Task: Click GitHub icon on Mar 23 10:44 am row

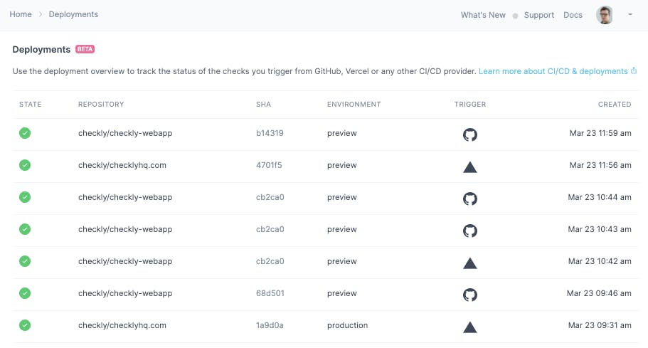Action: pyautogui.click(x=470, y=199)
